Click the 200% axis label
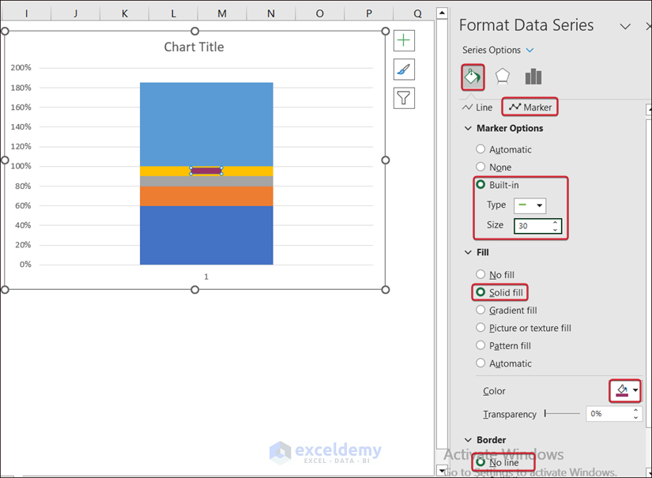The width and height of the screenshot is (652, 478). (21, 67)
